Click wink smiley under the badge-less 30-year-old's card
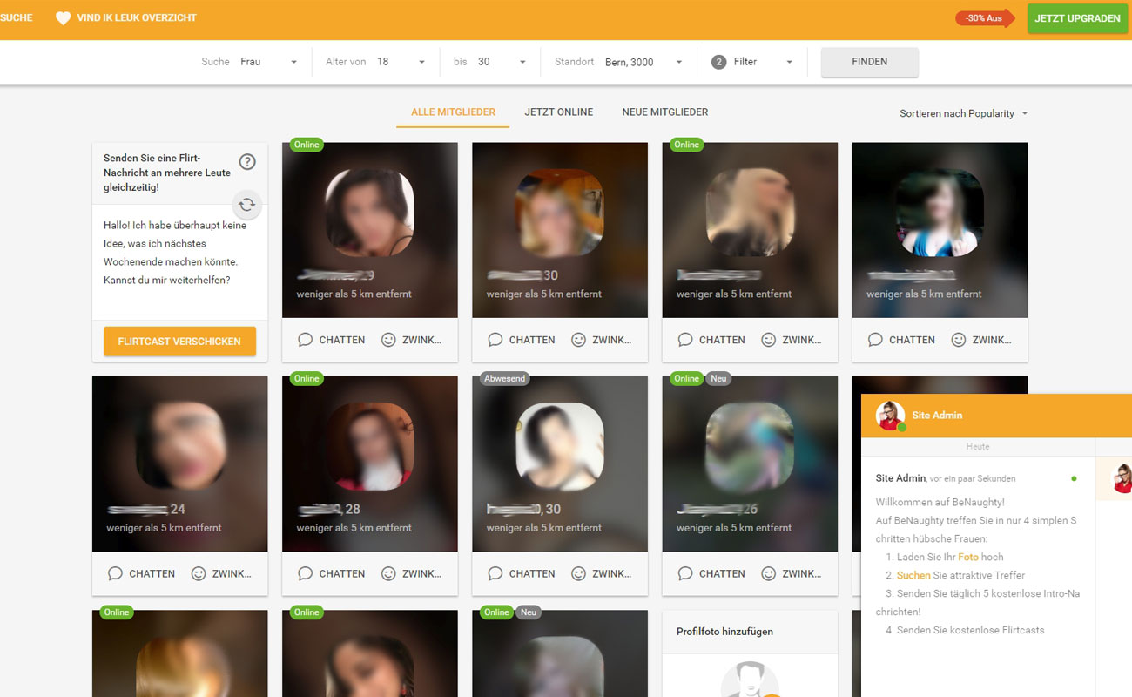The image size is (1132, 697). (x=578, y=340)
